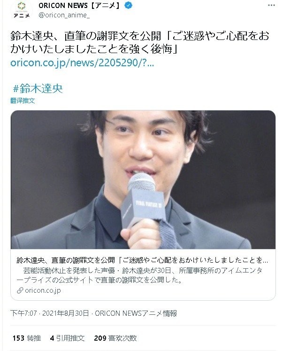
Task: Open the #鈴木達央 hashtag
Action: coord(38,88)
